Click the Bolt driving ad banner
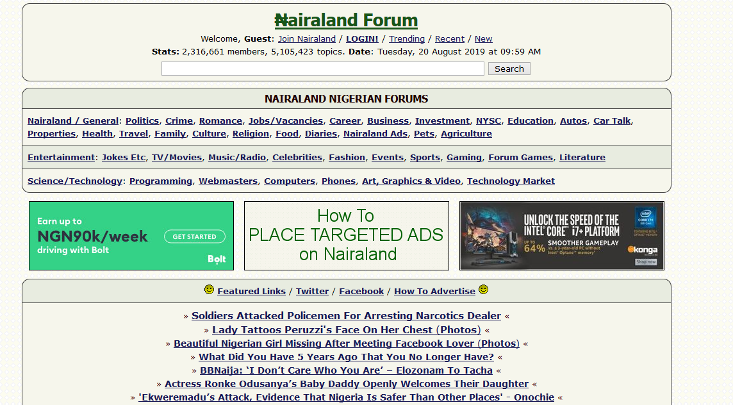The width and height of the screenshot is (733, 405). 131,236
